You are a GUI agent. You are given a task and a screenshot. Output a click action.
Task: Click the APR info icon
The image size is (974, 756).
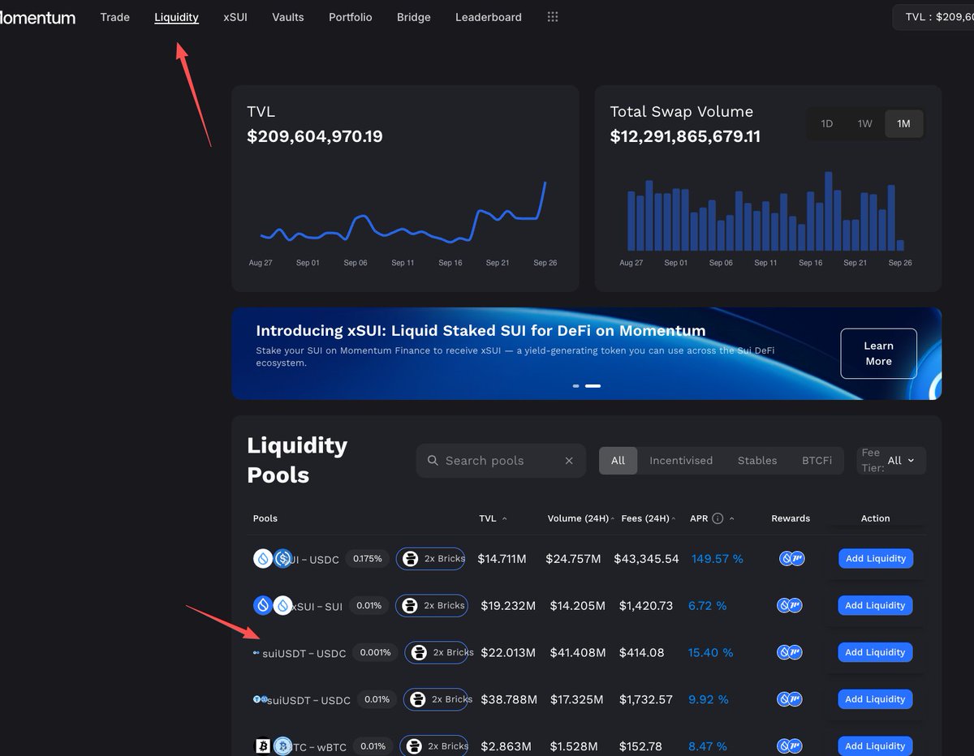click(x=718, y=518)
